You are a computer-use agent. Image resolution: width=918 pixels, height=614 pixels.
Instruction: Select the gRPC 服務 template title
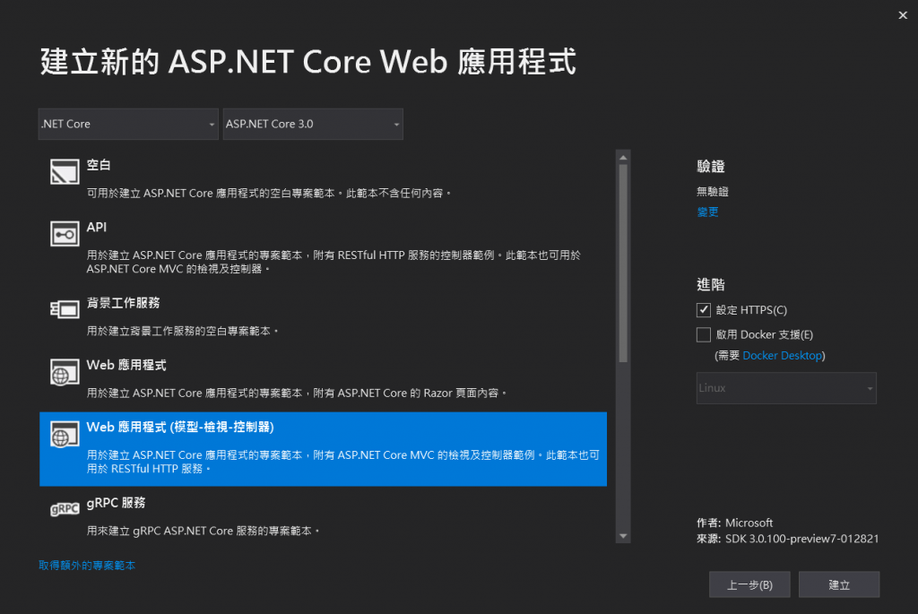pyautogui.click(x=116, y=503)
